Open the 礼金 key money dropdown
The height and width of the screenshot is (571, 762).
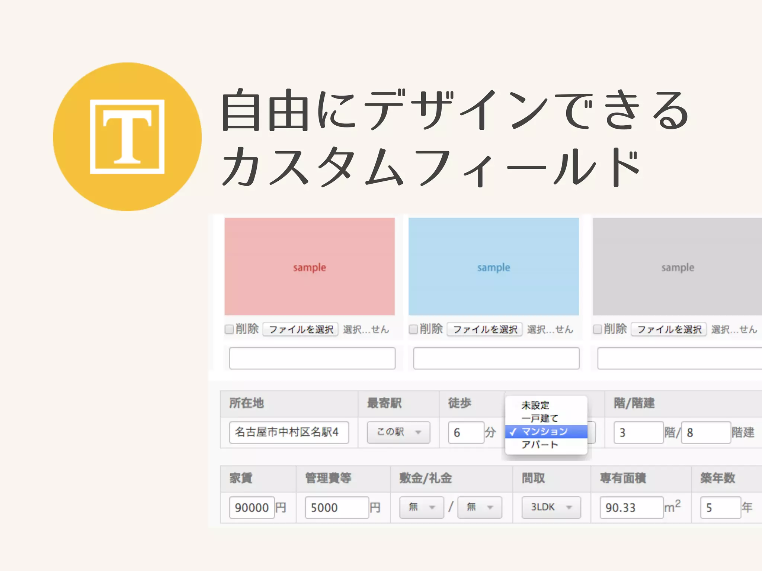click(480, 507)
